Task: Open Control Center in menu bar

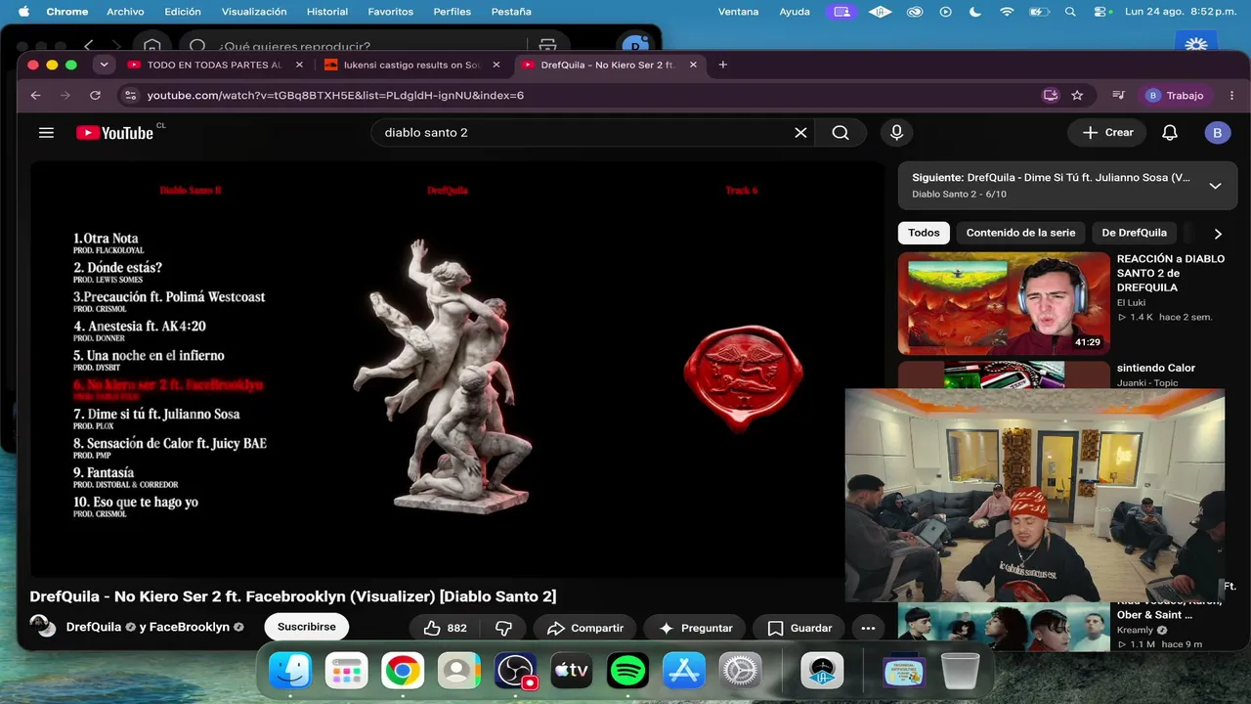Action: (x=1101, y=12)
